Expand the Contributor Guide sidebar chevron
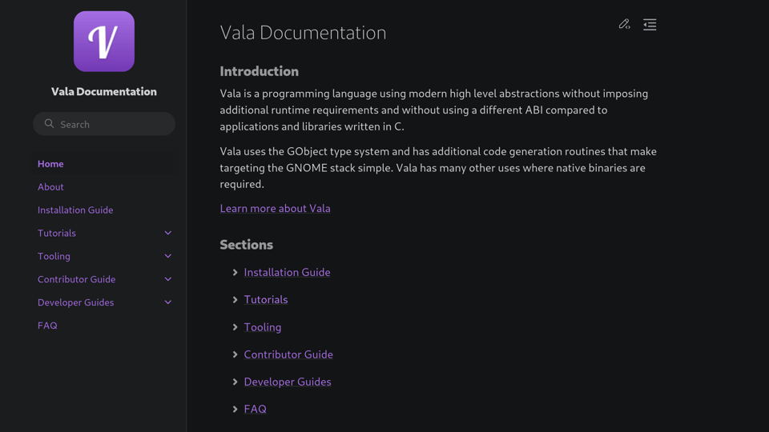This screenshot has width=769, height=432. click(168, 279)
